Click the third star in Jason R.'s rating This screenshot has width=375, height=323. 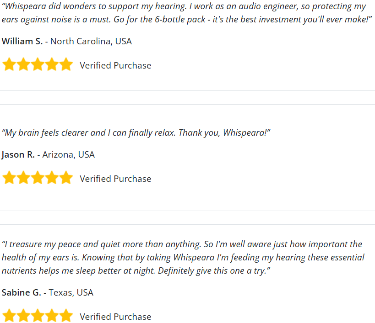(x=38, y=178)
